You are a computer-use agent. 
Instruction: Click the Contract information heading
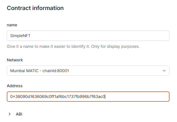click(35, 8)
